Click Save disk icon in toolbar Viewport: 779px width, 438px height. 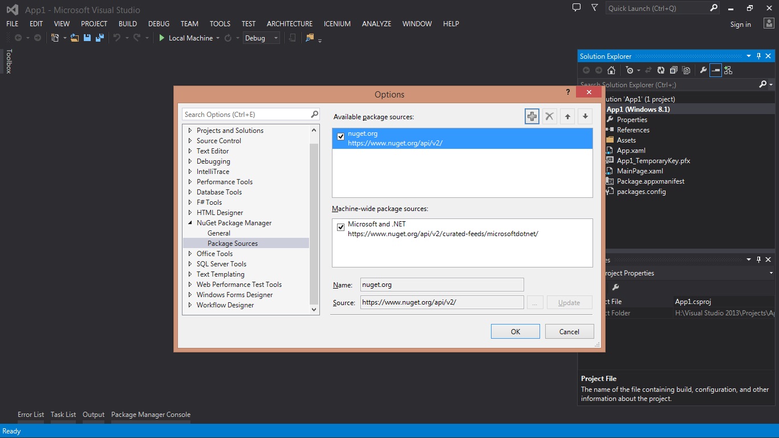point(87,38)
